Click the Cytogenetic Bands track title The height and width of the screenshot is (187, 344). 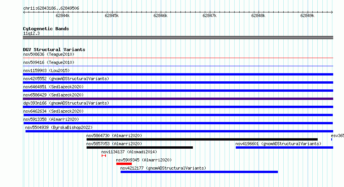[46, 29]
